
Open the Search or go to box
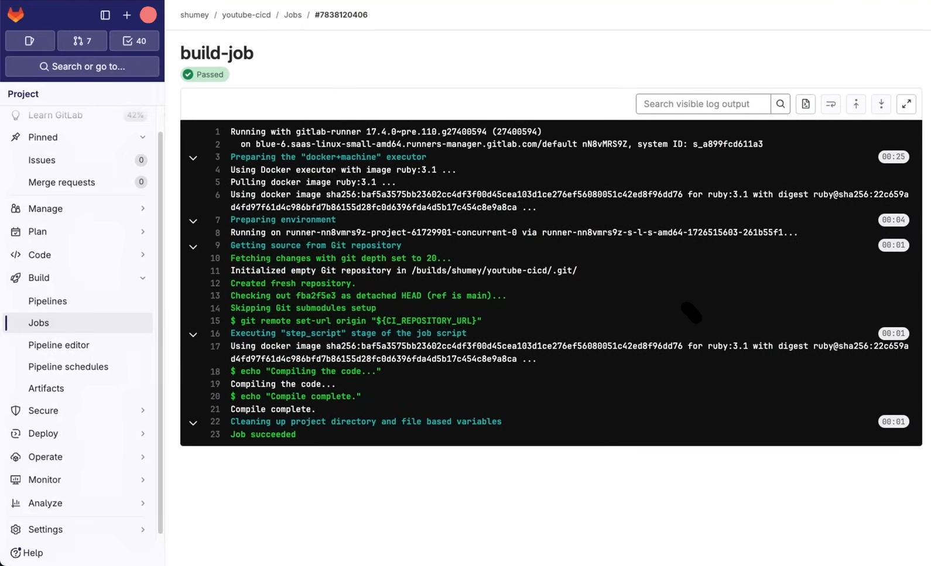(82, 67)
